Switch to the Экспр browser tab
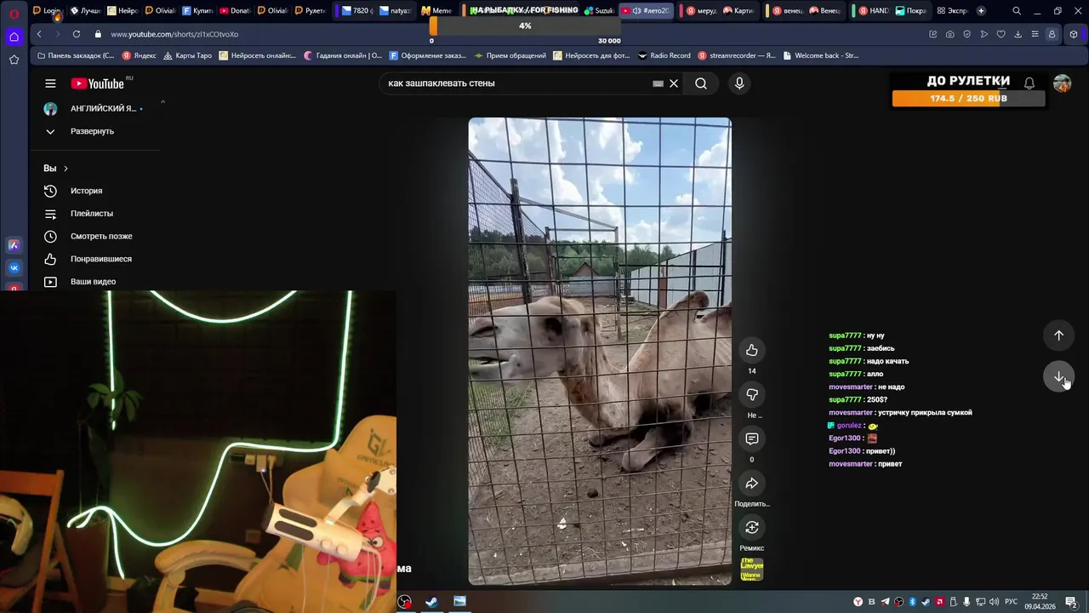This screenshot has height=613, width=1089. click(x=951, y=11)
